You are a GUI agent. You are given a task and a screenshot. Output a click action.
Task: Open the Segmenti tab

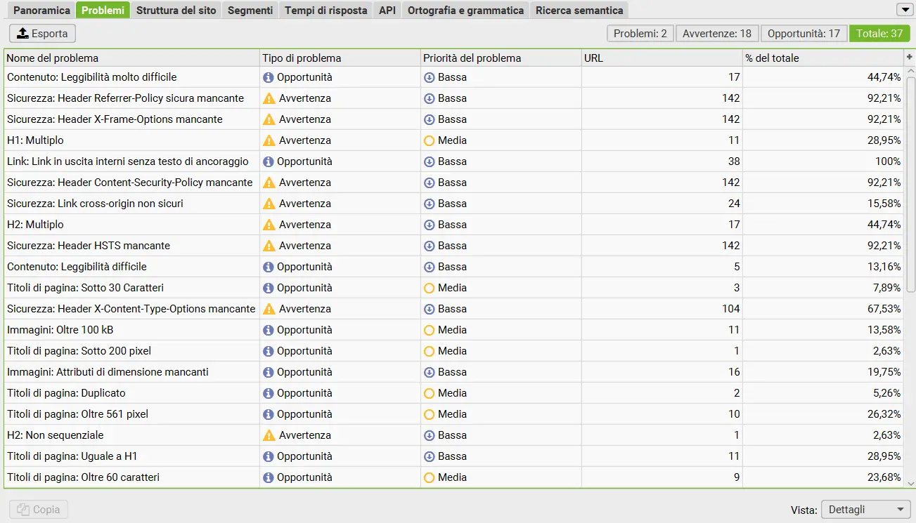coord(250,11)
